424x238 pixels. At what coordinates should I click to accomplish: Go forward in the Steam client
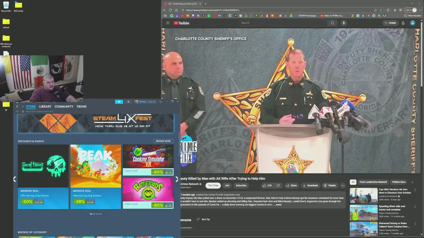(22, 106)
